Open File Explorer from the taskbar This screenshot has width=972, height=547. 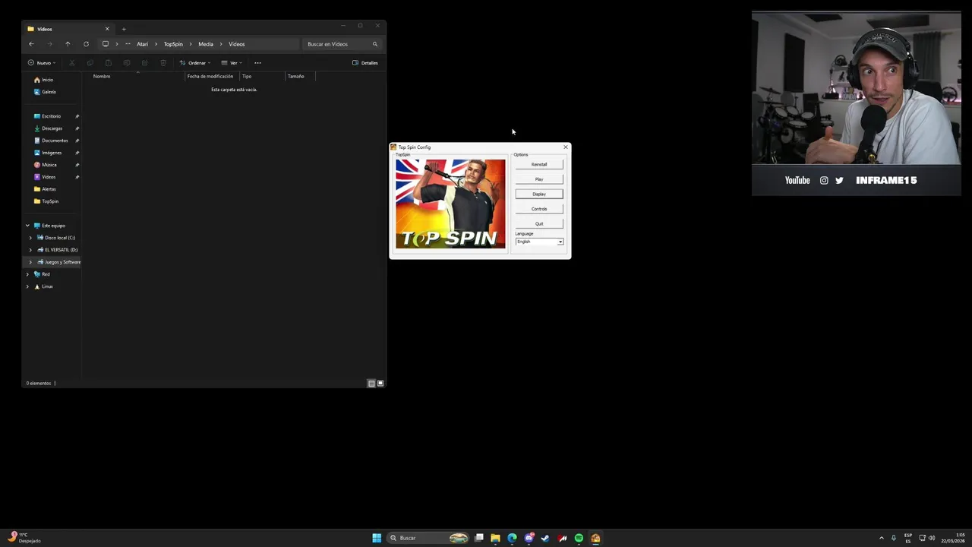495,538
